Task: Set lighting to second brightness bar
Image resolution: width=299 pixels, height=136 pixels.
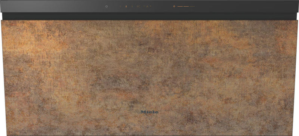Action: (x=186, y=6)
